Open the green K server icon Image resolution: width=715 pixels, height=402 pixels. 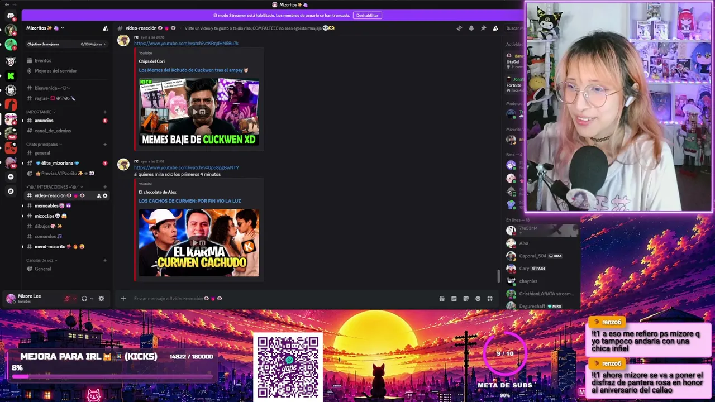coord(11,75)
